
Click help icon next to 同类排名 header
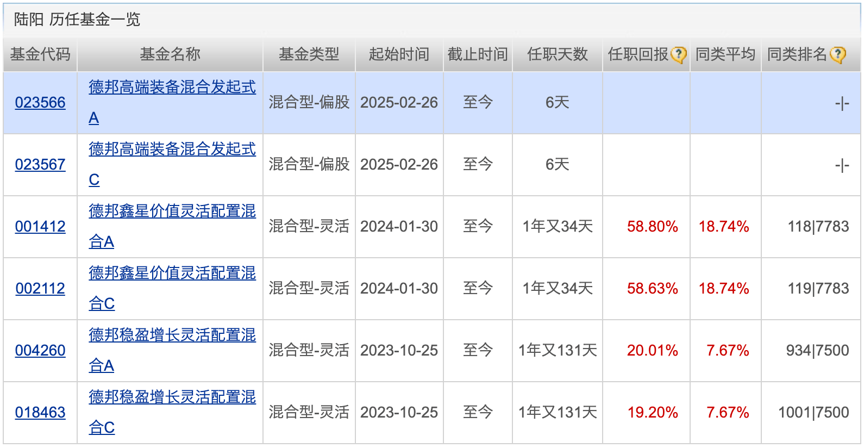click(x=838, y=54)
